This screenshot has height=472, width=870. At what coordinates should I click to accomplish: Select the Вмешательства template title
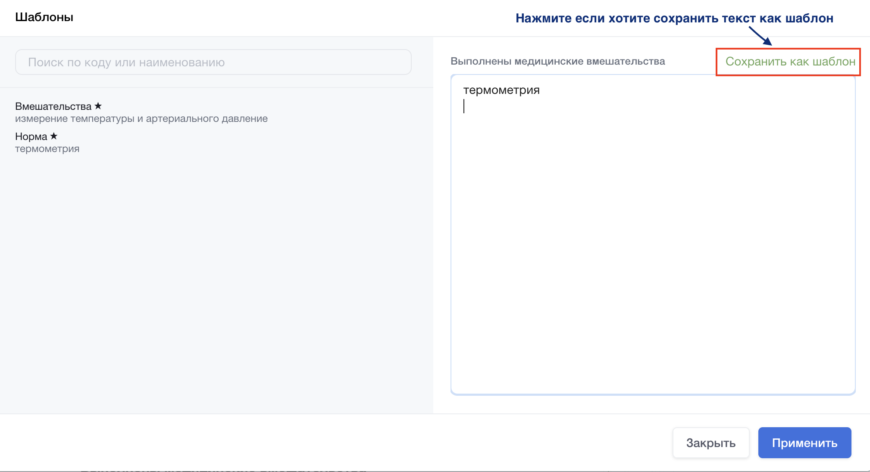click(53, 106)
